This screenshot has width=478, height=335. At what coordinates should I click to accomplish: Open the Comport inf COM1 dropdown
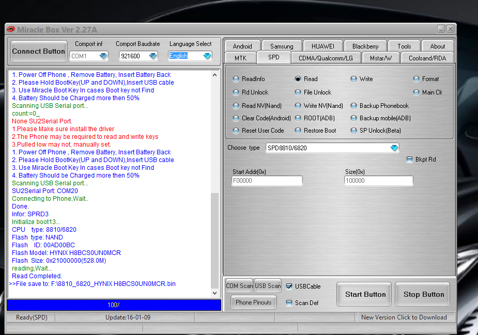(x=103, y=56)
